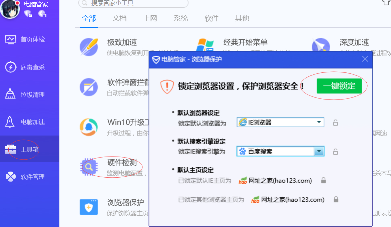Open 电脑加速 rocket icon in sidebar

pos(10,122)
